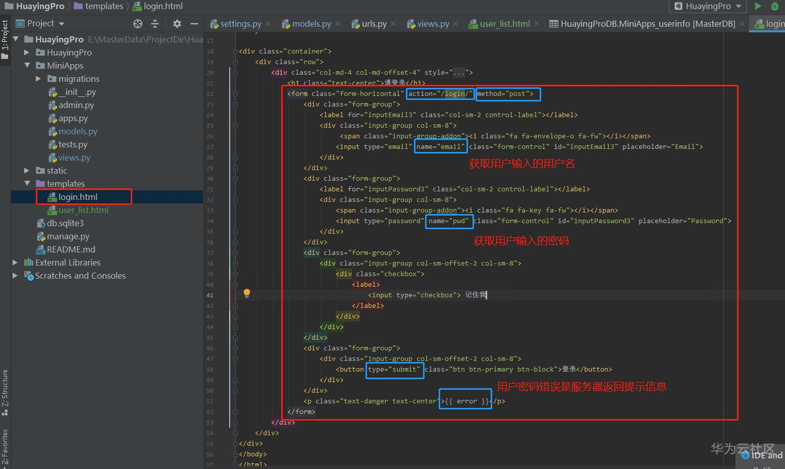Select manage.py in the project tree
785x469 pixels.
pos(68,236)
